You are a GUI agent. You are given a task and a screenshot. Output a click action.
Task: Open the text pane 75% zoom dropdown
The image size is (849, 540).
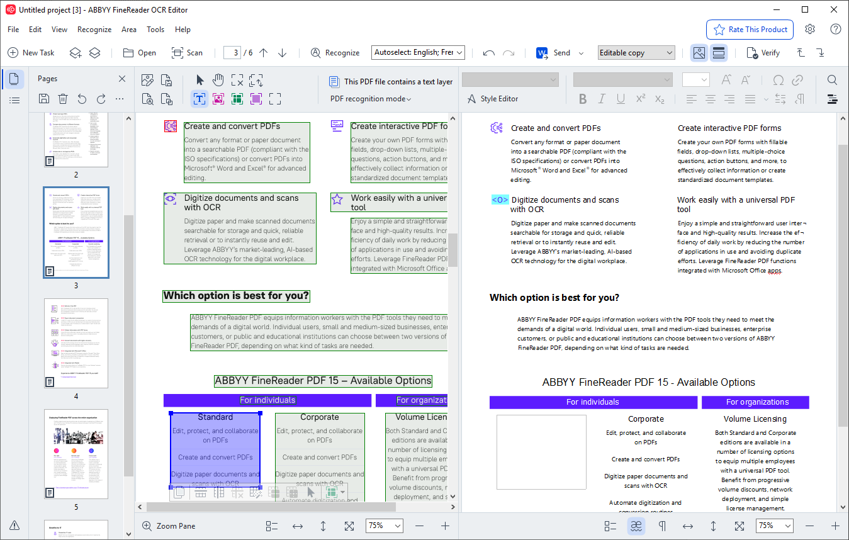tap(774, 526)
